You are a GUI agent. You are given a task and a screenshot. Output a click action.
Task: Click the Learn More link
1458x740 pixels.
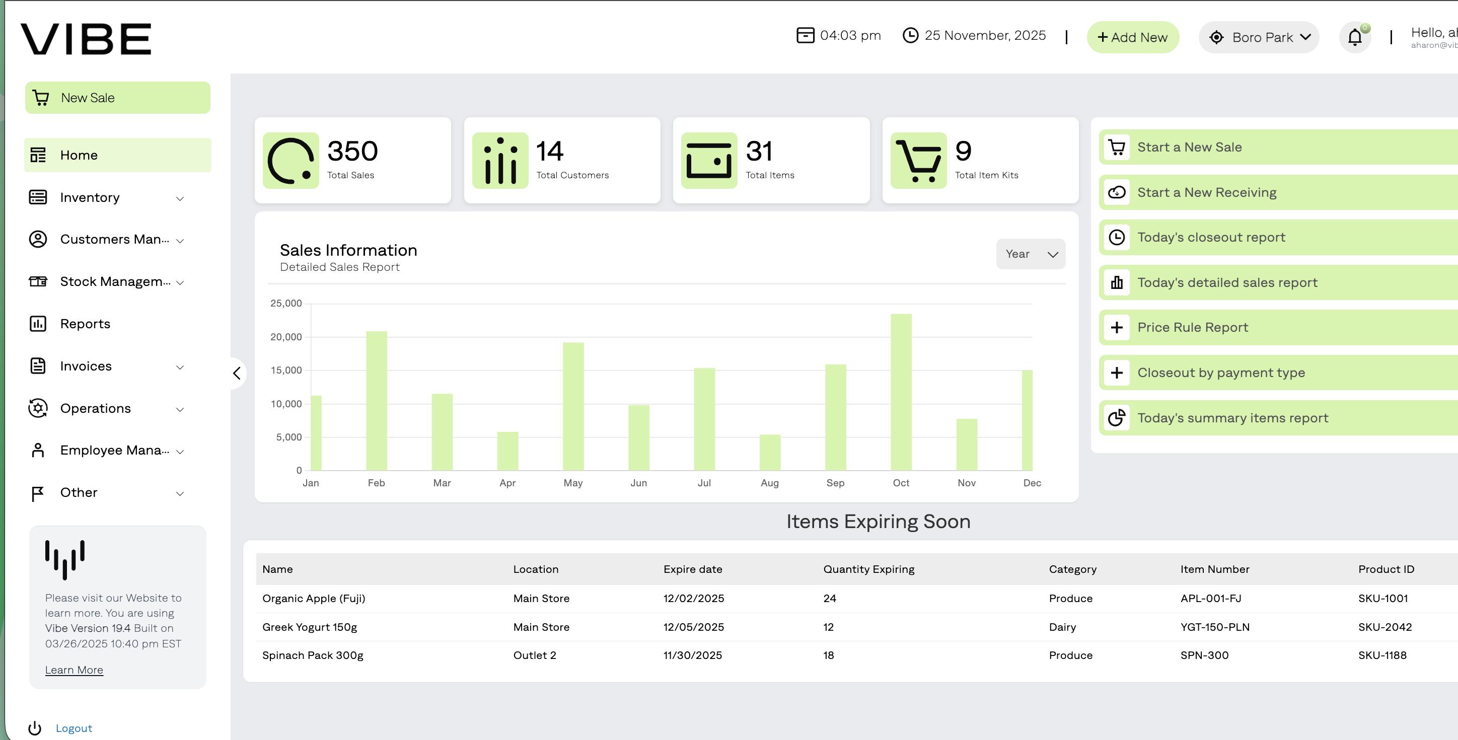tap(74, 670)
